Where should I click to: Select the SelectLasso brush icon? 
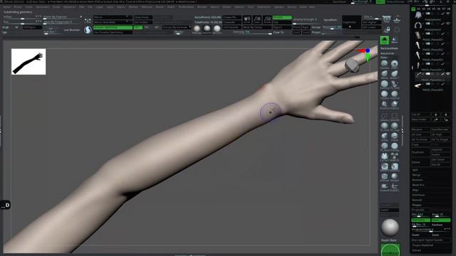385,116
